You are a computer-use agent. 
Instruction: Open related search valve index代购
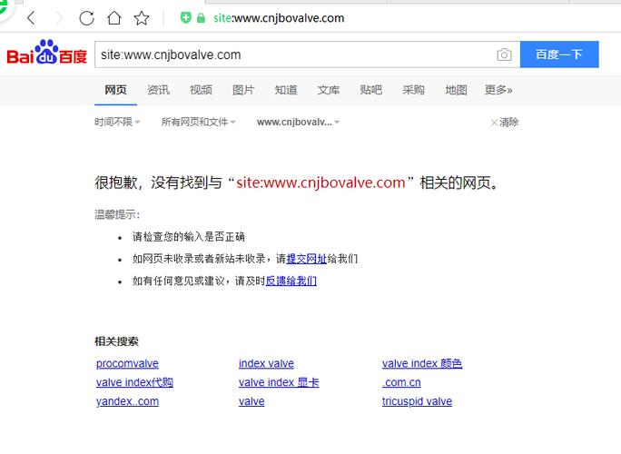tap(134, 382)
